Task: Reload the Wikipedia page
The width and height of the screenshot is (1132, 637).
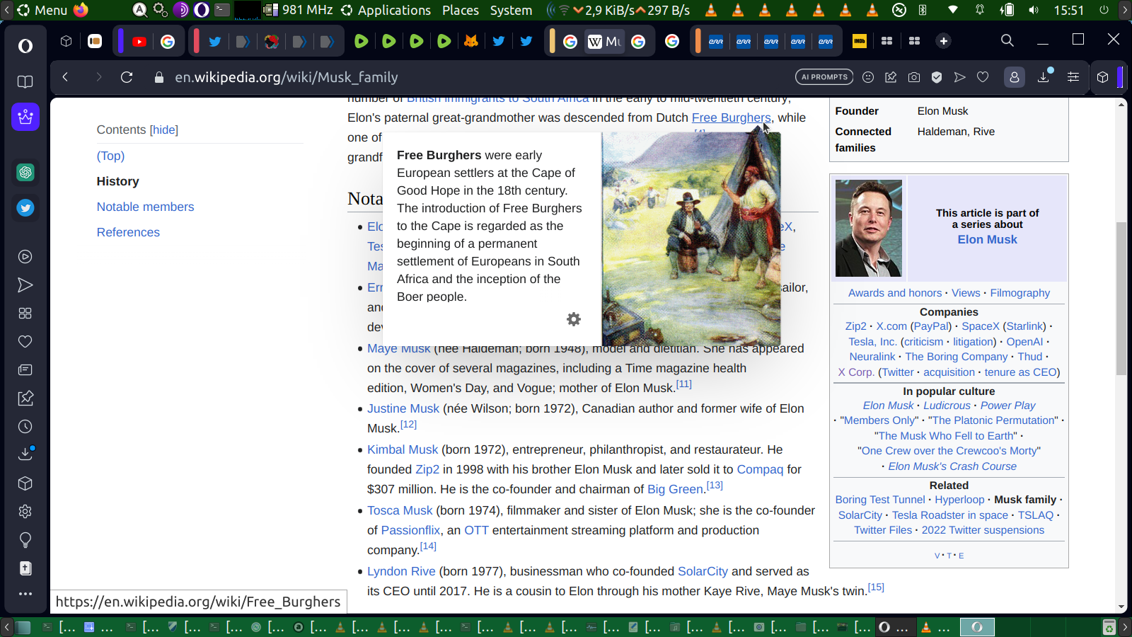Action: click(x=127, y=77)
